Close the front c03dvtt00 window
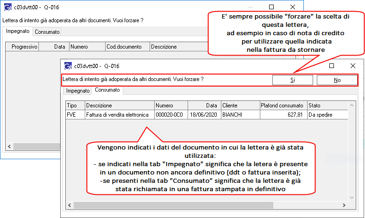This screenshot has width=365, height=218. coord(353,66)
